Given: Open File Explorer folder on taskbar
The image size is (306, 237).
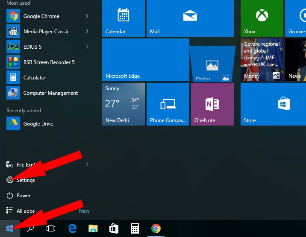Looking at the screenshot, I should pyautogui.click(x=93, y=228).
